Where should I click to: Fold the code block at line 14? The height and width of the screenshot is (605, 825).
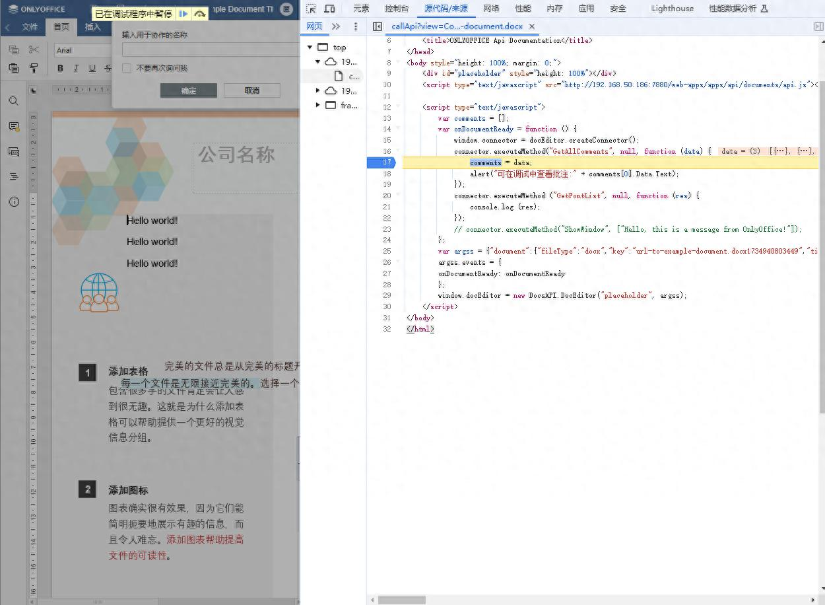point(398,129)
